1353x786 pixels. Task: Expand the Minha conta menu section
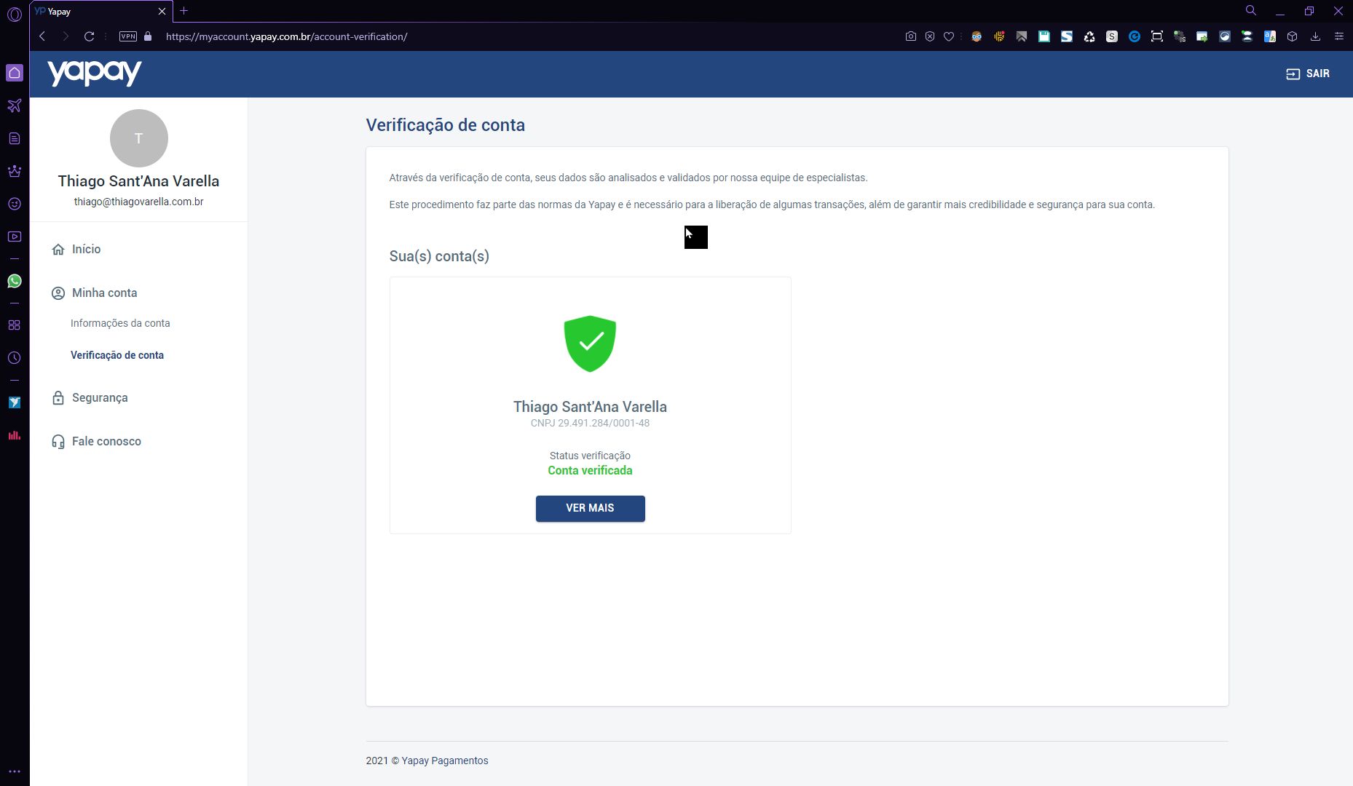104,293
